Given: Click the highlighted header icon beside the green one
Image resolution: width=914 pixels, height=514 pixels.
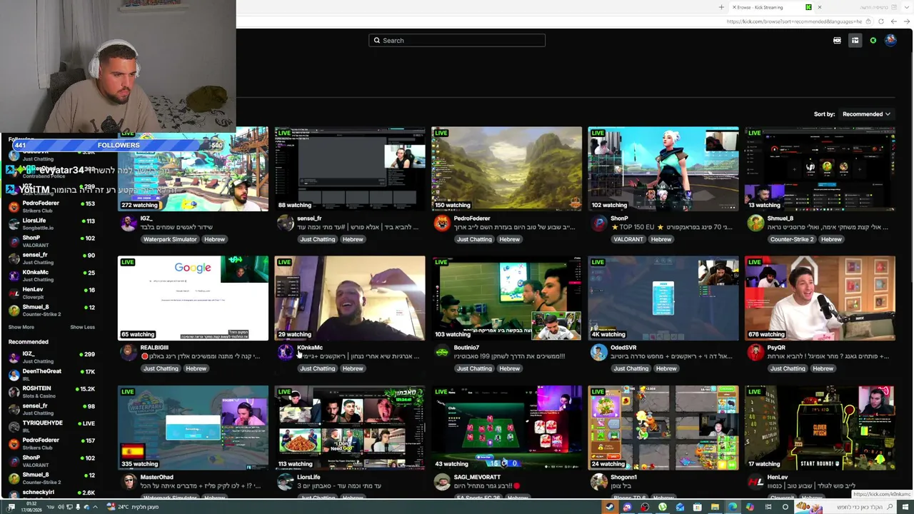Looking at the screenshot, I should tap(855, 41).
